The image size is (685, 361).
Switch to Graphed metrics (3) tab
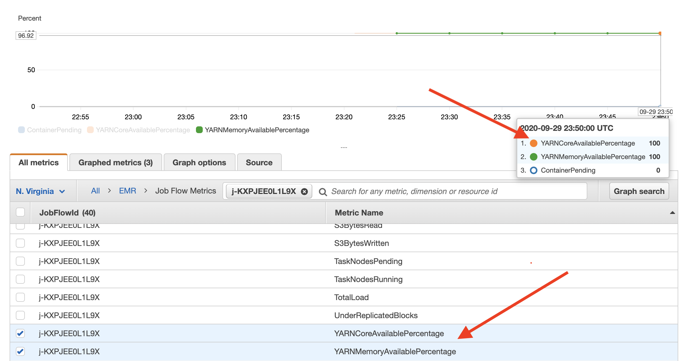tap(115, 162)
